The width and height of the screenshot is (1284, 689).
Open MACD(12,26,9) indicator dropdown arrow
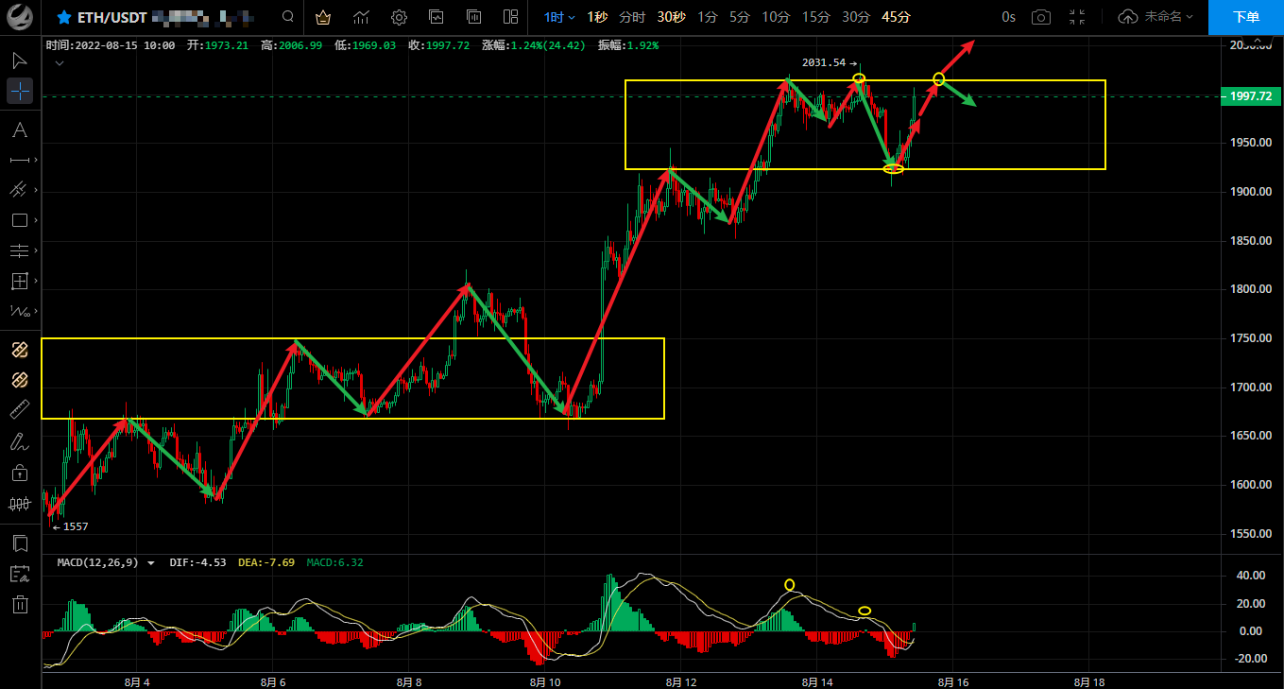coord(150,562)
